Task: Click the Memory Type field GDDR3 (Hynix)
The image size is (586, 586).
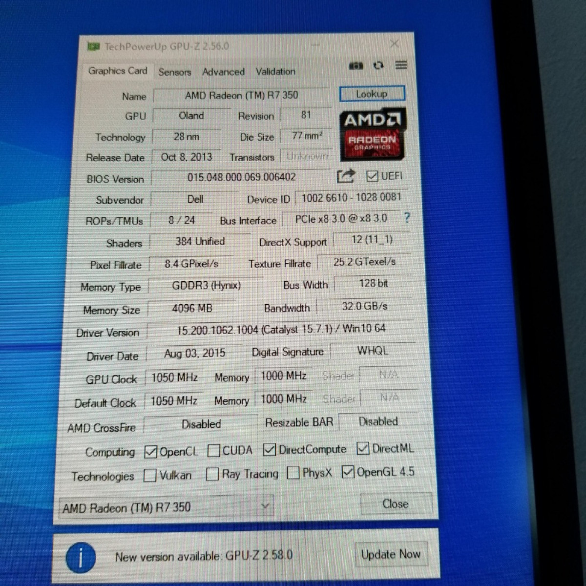Action: coord(206,286)
